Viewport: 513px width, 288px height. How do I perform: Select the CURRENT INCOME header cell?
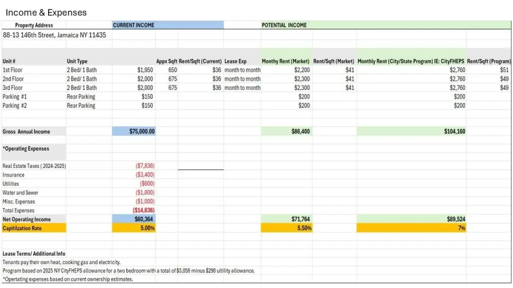[134, 25]
